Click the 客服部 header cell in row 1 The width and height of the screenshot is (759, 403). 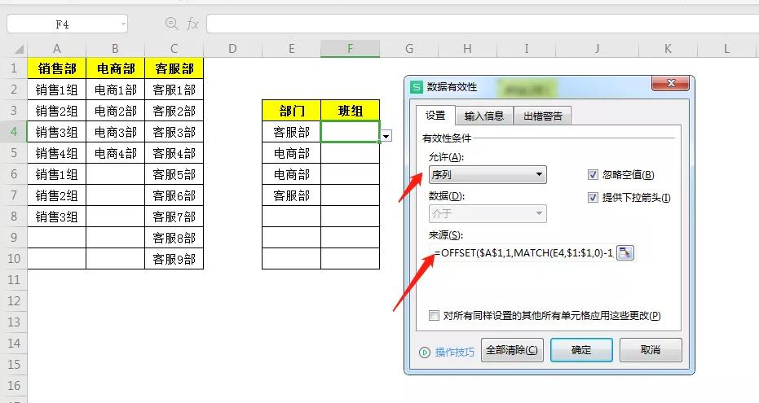tap(174, 68)
